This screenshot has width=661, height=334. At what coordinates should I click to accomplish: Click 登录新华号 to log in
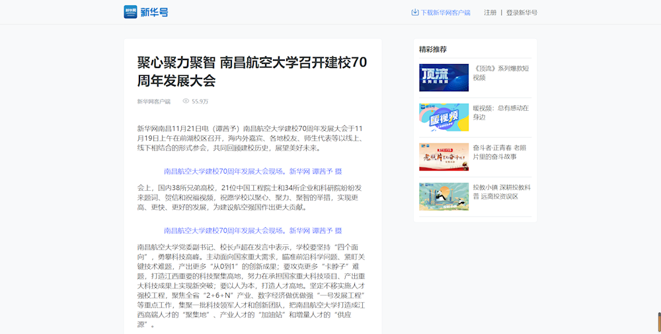click(522, 13)
